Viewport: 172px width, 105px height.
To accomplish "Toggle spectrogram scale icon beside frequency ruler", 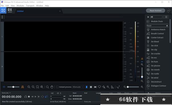I will point(142,59).
